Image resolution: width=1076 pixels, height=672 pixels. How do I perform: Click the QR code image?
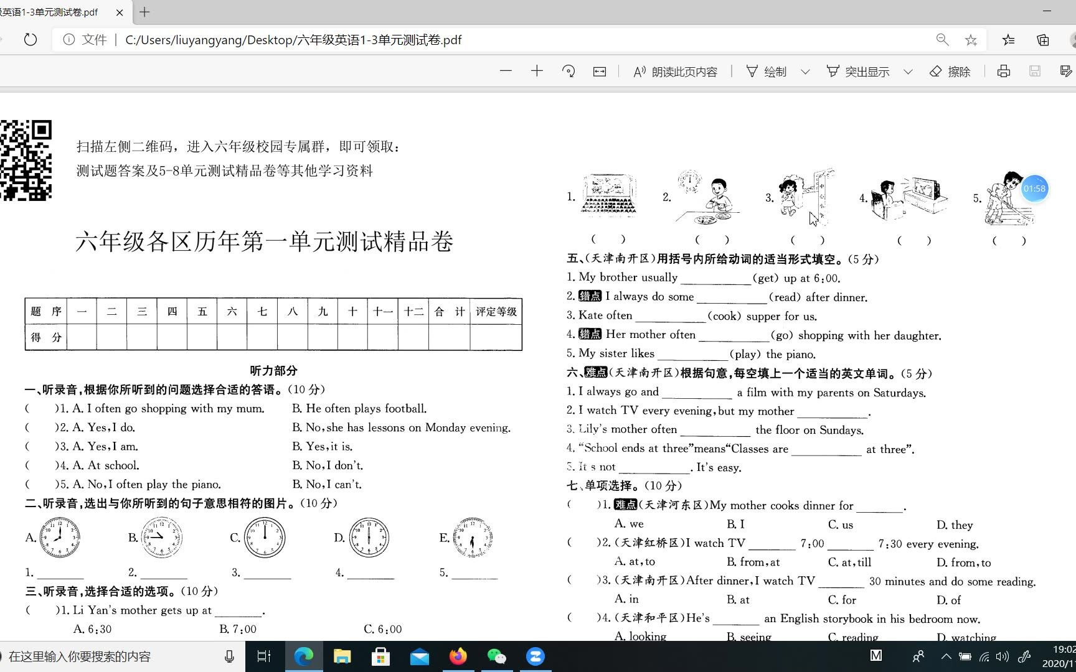(x=26, y=160)
